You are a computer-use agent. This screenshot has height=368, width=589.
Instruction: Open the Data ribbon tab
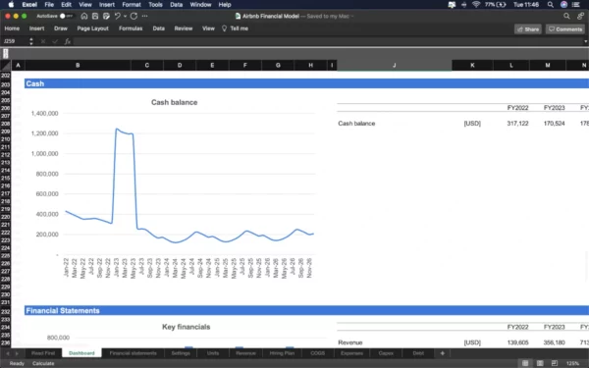[158, 28]
